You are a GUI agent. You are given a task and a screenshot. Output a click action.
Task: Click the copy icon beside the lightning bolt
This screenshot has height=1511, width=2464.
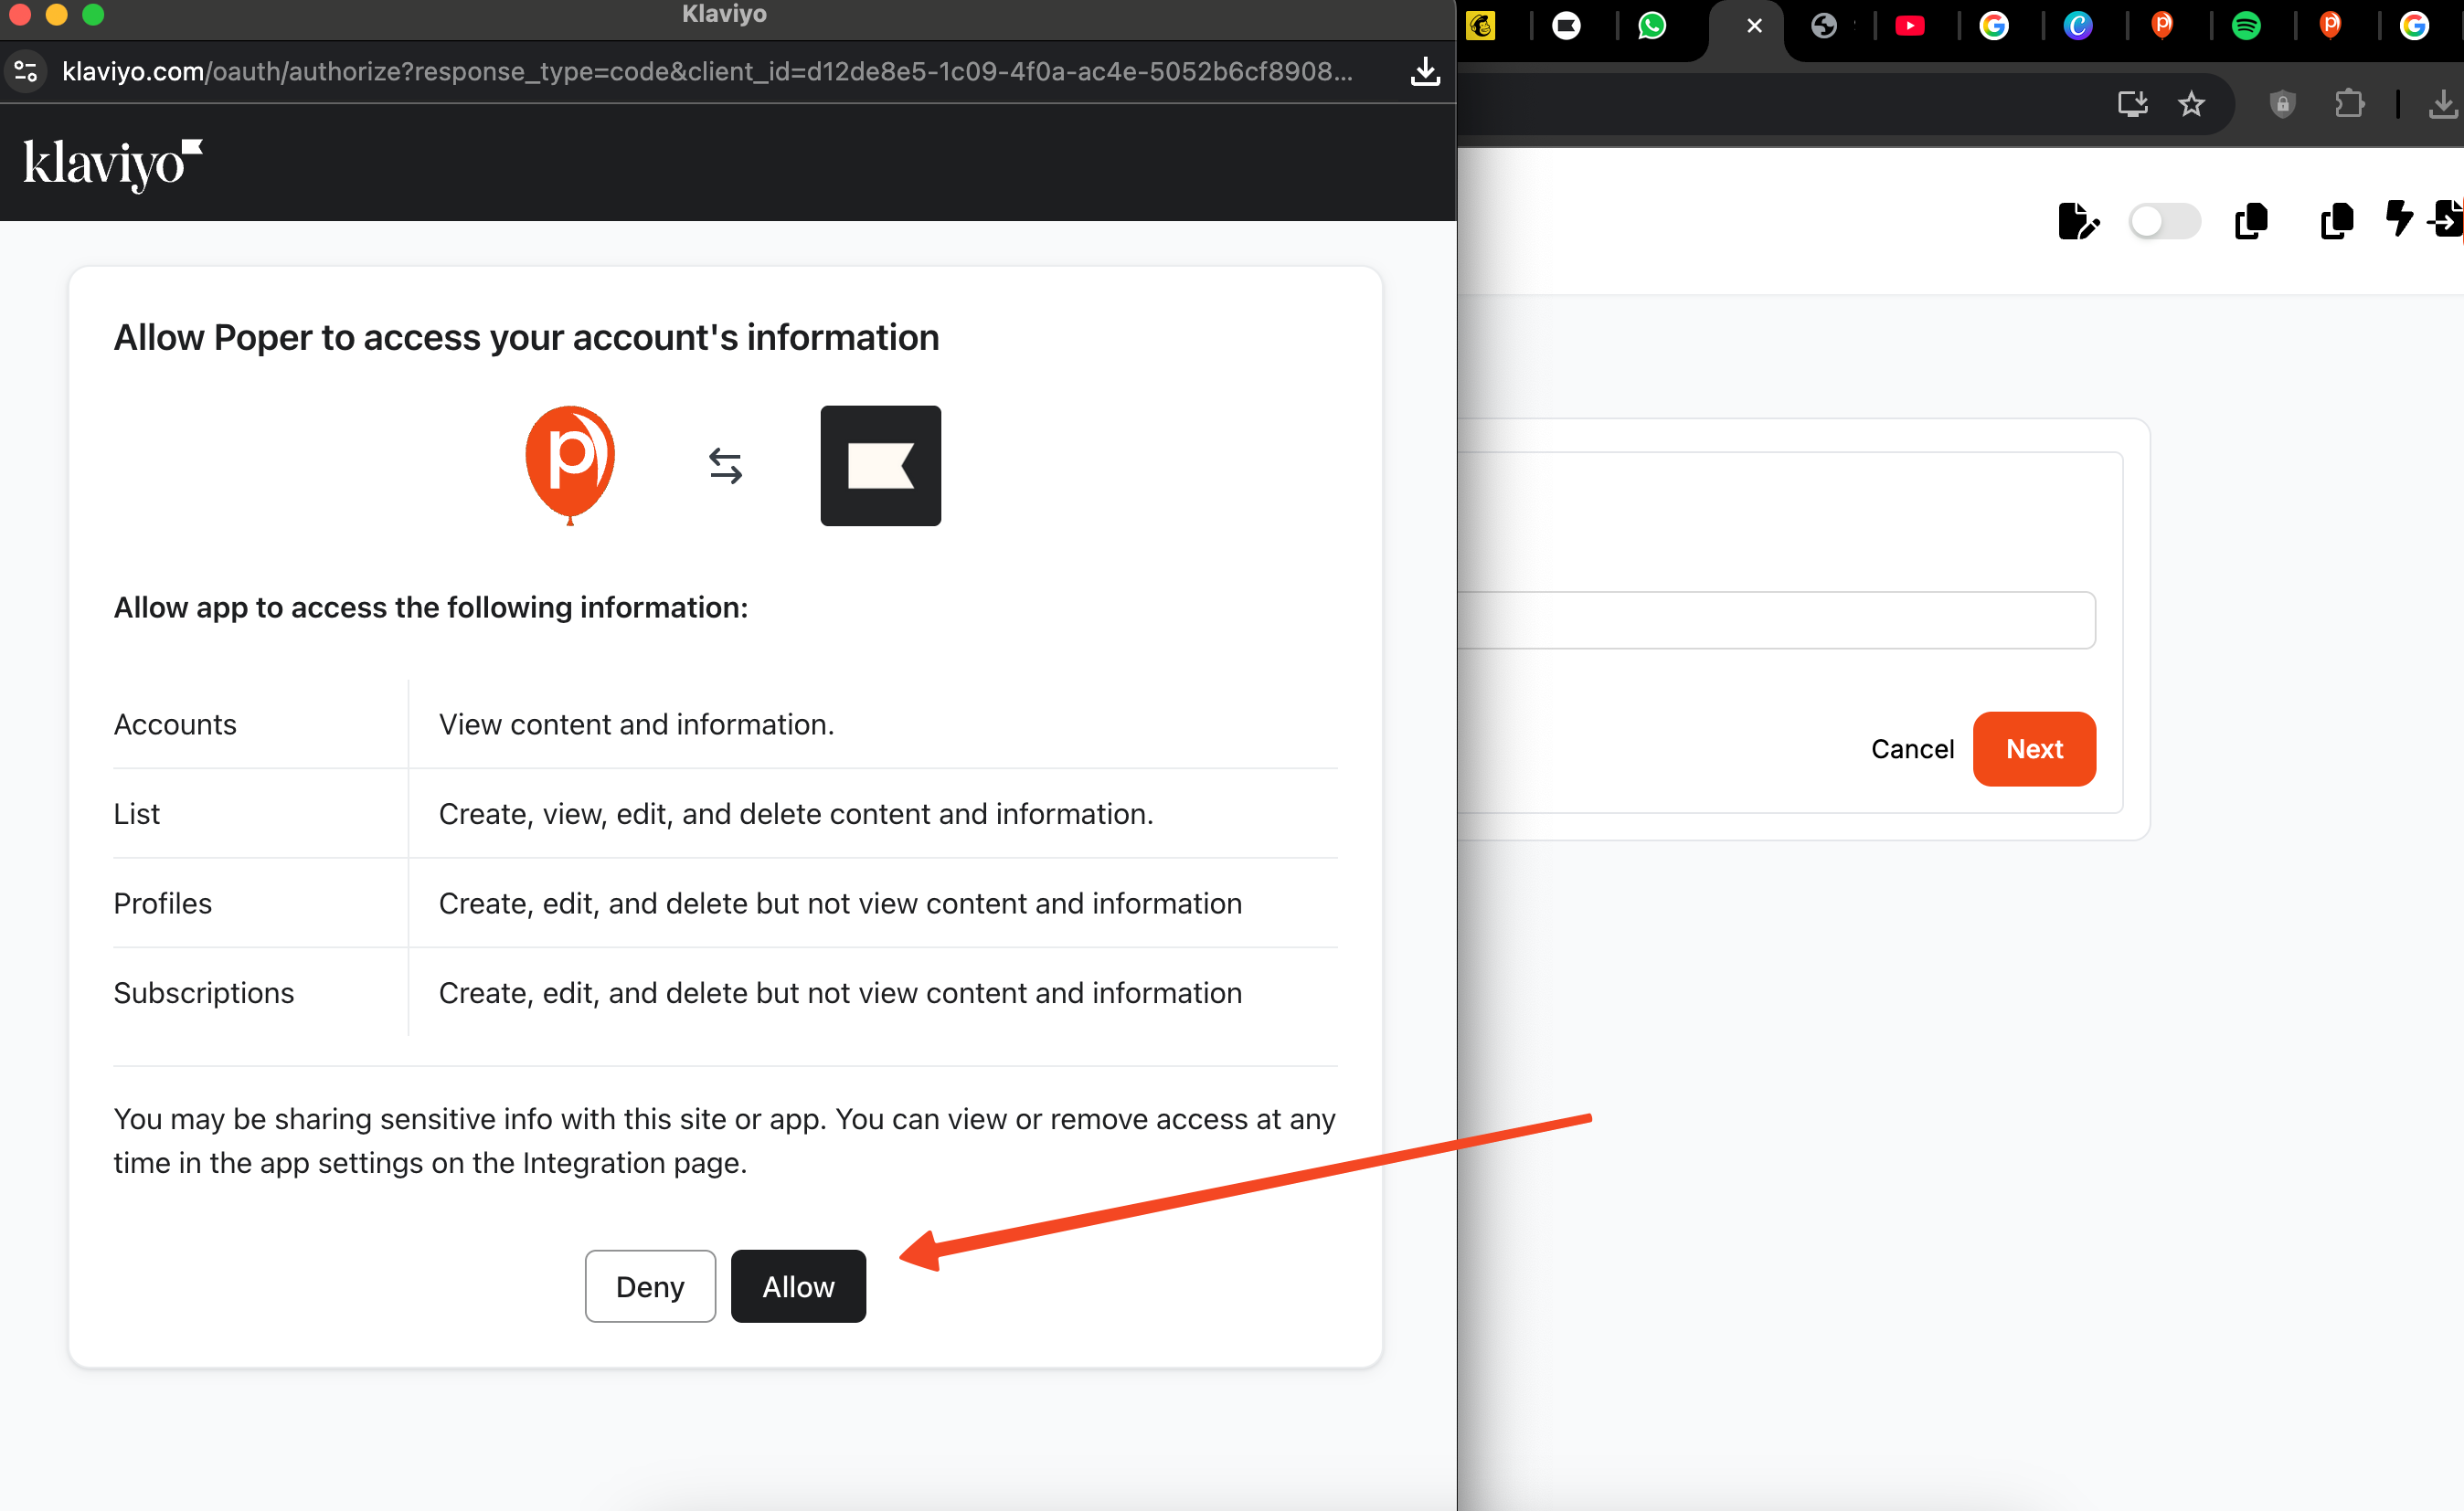2336,221
